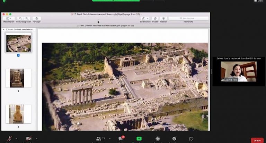Open Zoom chat with unread messages
266x143 pixels.
(121, 139)
